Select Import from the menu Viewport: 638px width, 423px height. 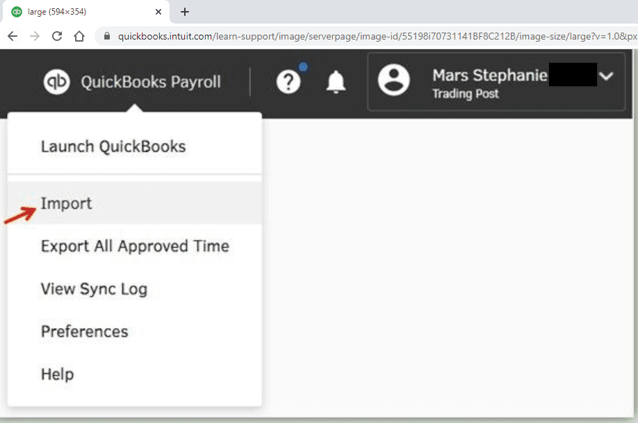66,203
